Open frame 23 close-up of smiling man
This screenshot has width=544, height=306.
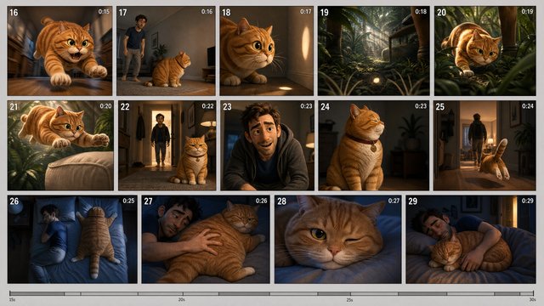coord(267,145)
